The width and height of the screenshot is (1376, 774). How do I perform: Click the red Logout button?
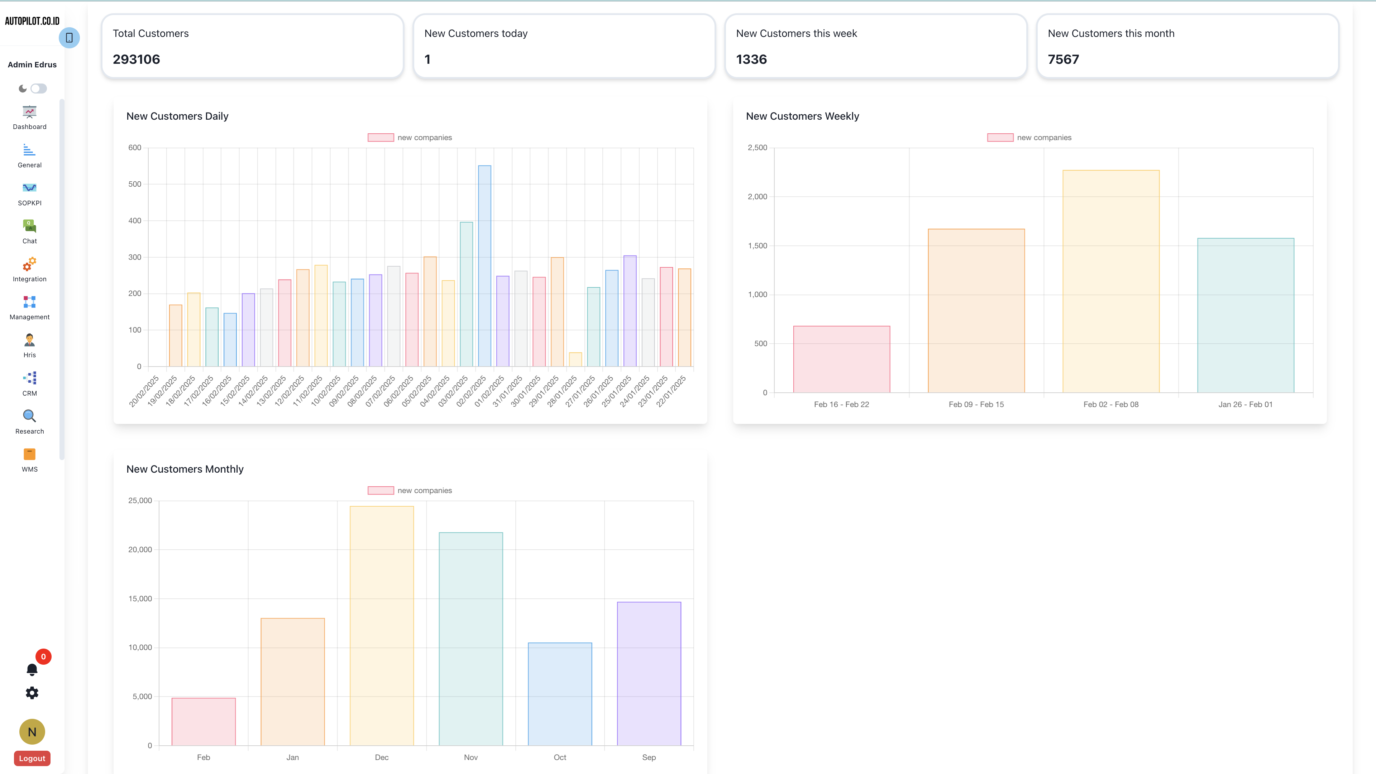[x=32, y=758]
